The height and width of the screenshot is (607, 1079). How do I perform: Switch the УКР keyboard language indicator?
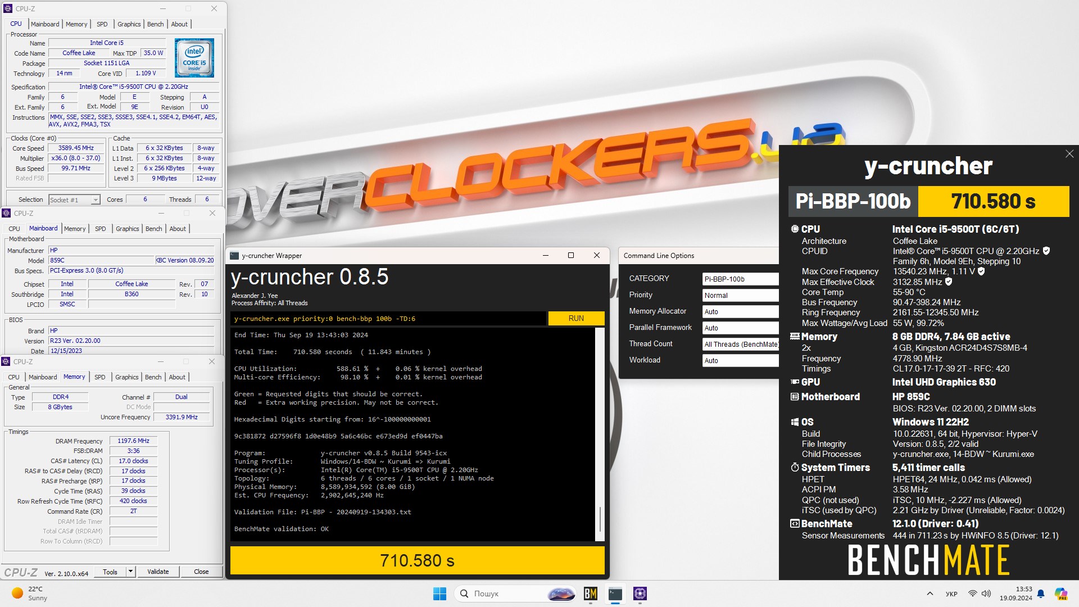coord(951,594)
